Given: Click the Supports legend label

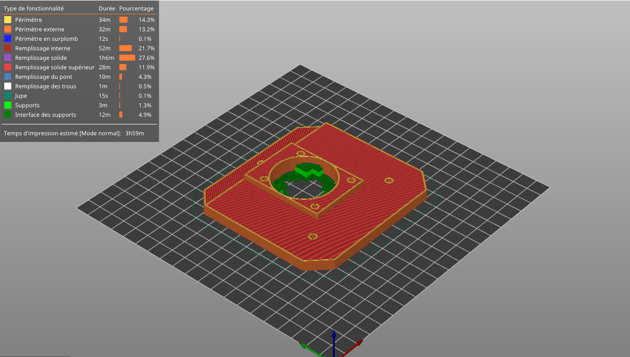Looking at the screenshot, I should click(x=28, y=105).
